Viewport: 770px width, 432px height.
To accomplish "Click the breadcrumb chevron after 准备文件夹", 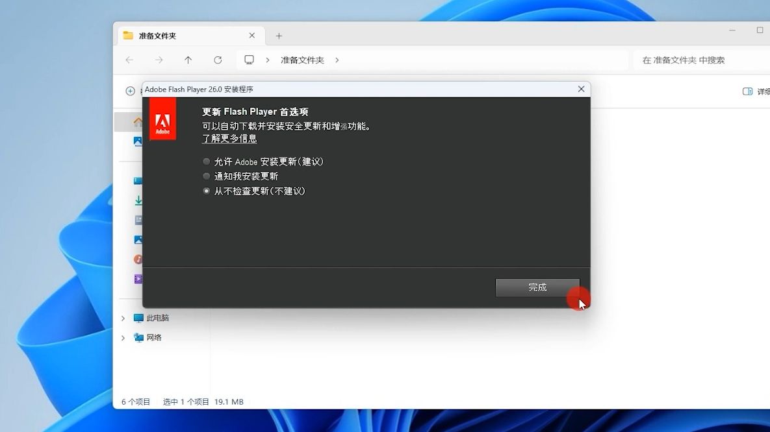I will [337, 60].
